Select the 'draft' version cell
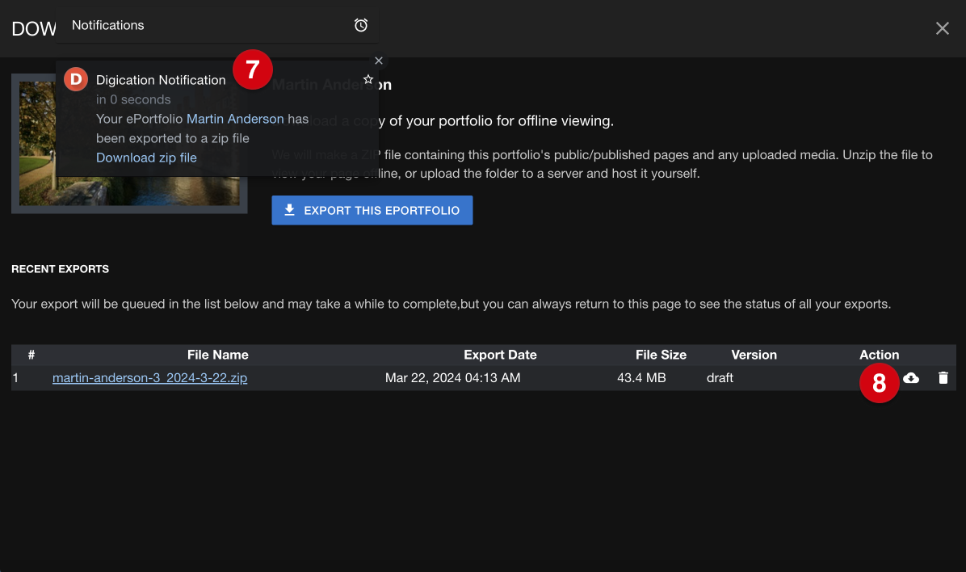Screen dimensions: 966x572 coord(720,378)
